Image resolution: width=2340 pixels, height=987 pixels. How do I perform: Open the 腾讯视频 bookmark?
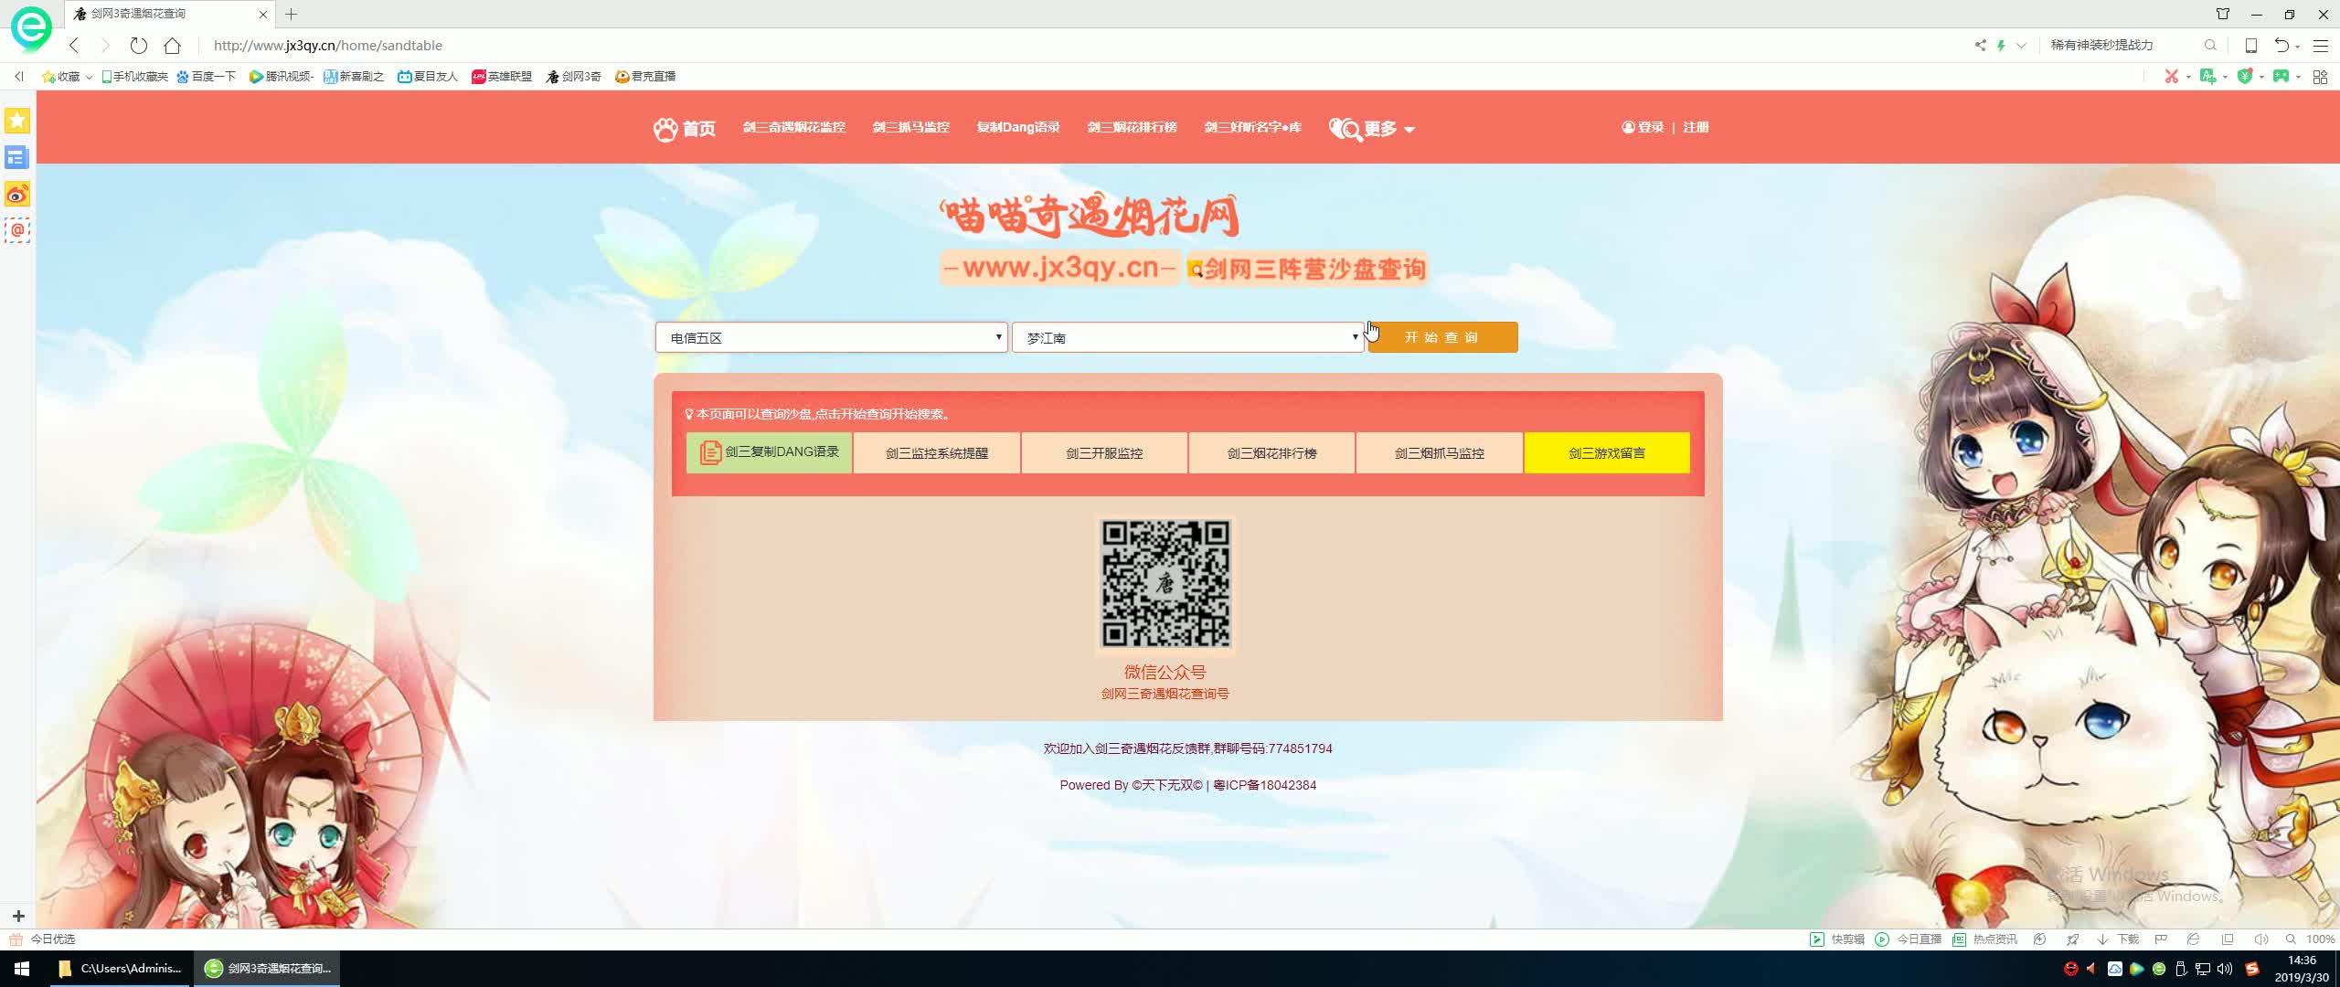pyautogui.click(x=282, y=76)
